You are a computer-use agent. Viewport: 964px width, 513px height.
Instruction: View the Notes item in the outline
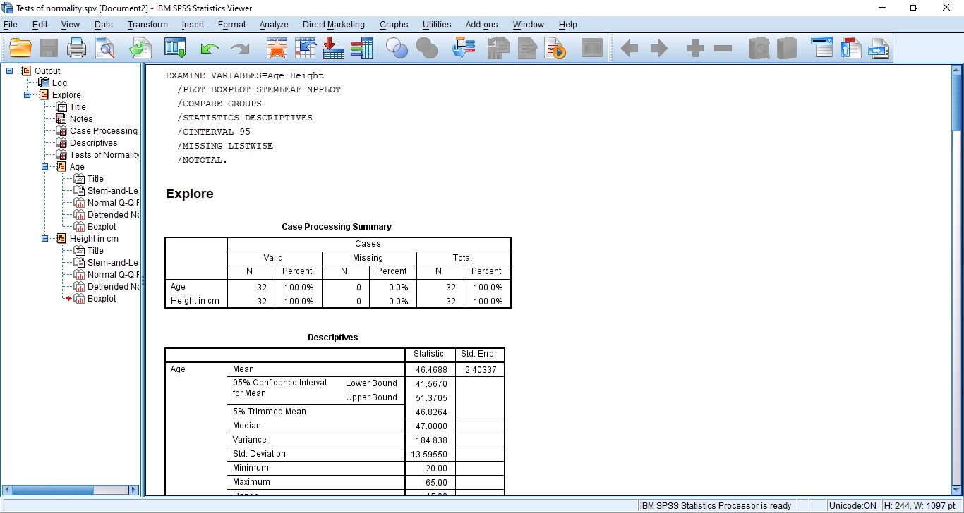pyautogui.click(x=80, y=118)
